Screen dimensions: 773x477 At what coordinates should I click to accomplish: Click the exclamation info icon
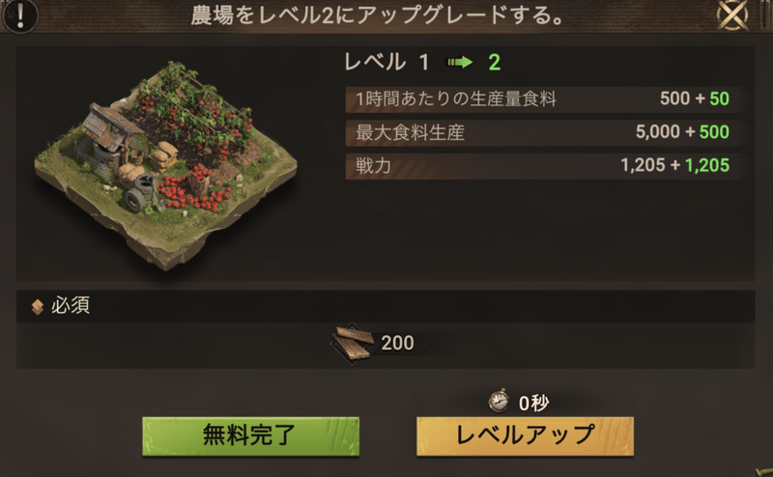[19, 14]
